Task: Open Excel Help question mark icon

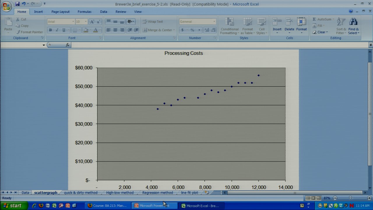Action: (x=351, y=11)
